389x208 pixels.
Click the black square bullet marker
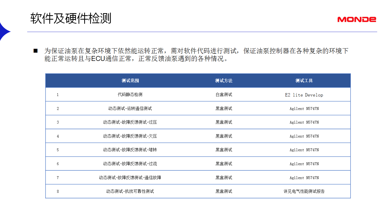click(36, 51)
